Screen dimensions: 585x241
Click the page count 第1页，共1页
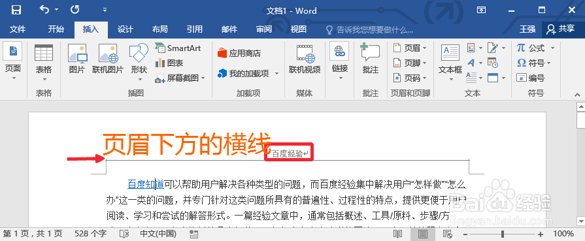pos(33,234)
